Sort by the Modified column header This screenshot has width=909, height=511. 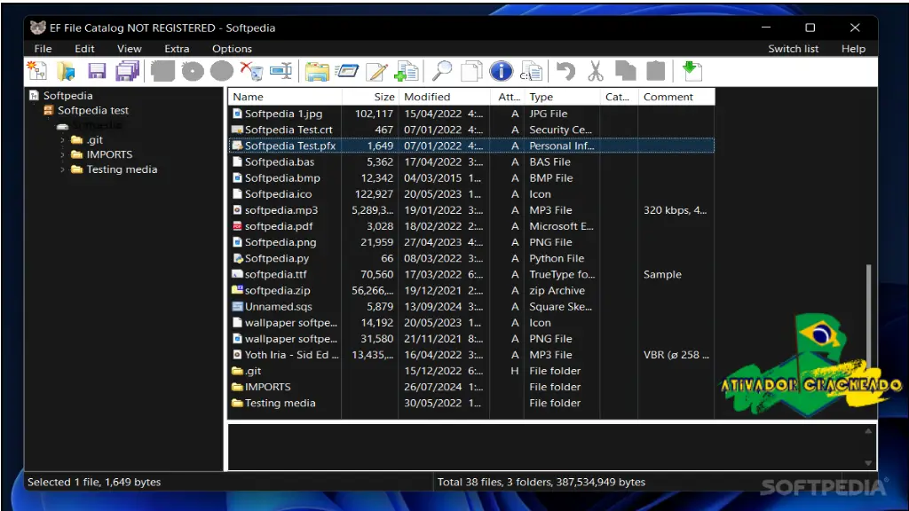pos(445,97)
